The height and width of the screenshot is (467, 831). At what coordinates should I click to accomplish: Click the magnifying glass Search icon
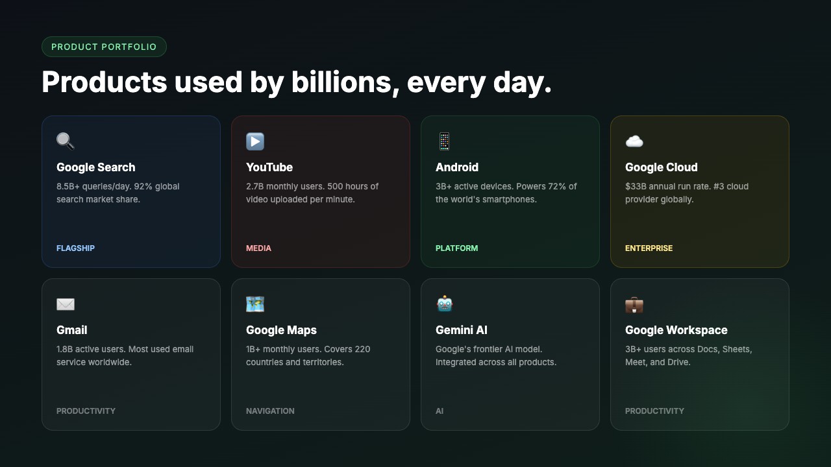tap(66, 141)
